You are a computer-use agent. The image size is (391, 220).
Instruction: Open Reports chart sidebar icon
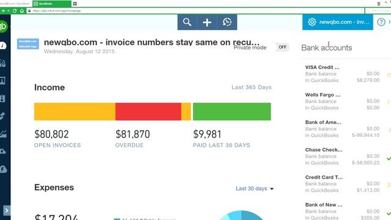point(3,134)
